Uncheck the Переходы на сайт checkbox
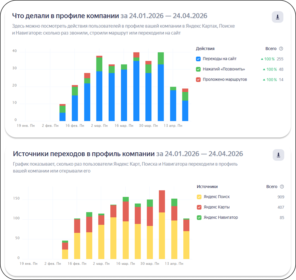Screen dimensions: 296x280 [198, 59]
